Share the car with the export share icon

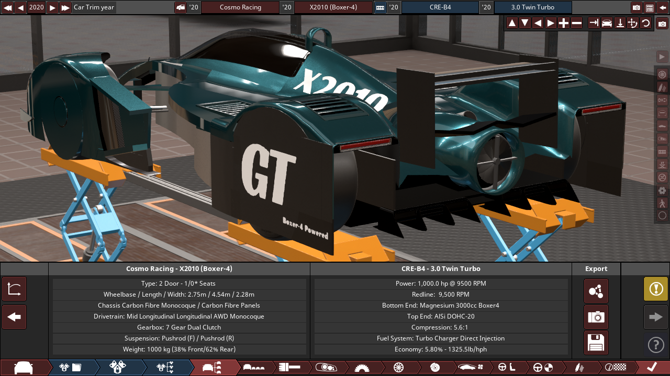click(x=596, y=291)
